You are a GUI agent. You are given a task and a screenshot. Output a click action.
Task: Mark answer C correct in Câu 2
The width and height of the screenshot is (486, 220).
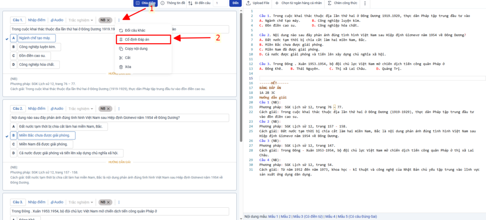13,145
